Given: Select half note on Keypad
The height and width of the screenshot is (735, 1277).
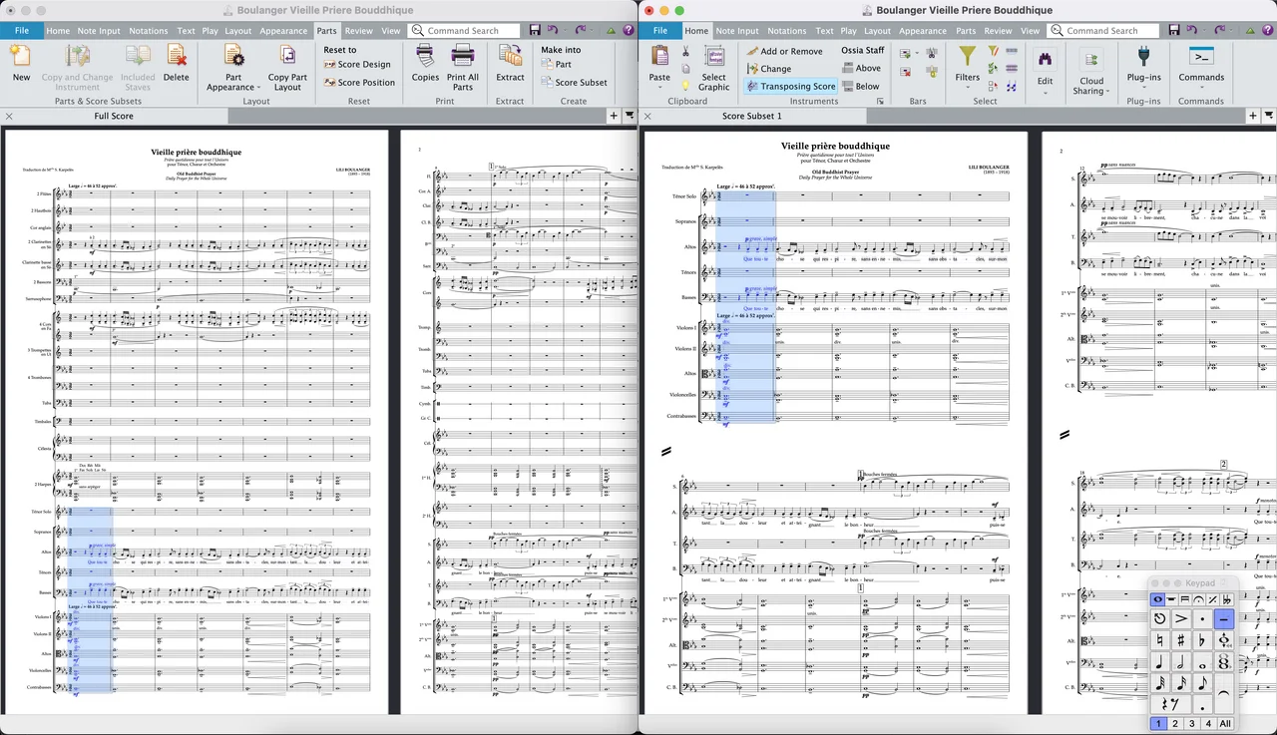Looking at the screenshot, I should point(1181,662).
